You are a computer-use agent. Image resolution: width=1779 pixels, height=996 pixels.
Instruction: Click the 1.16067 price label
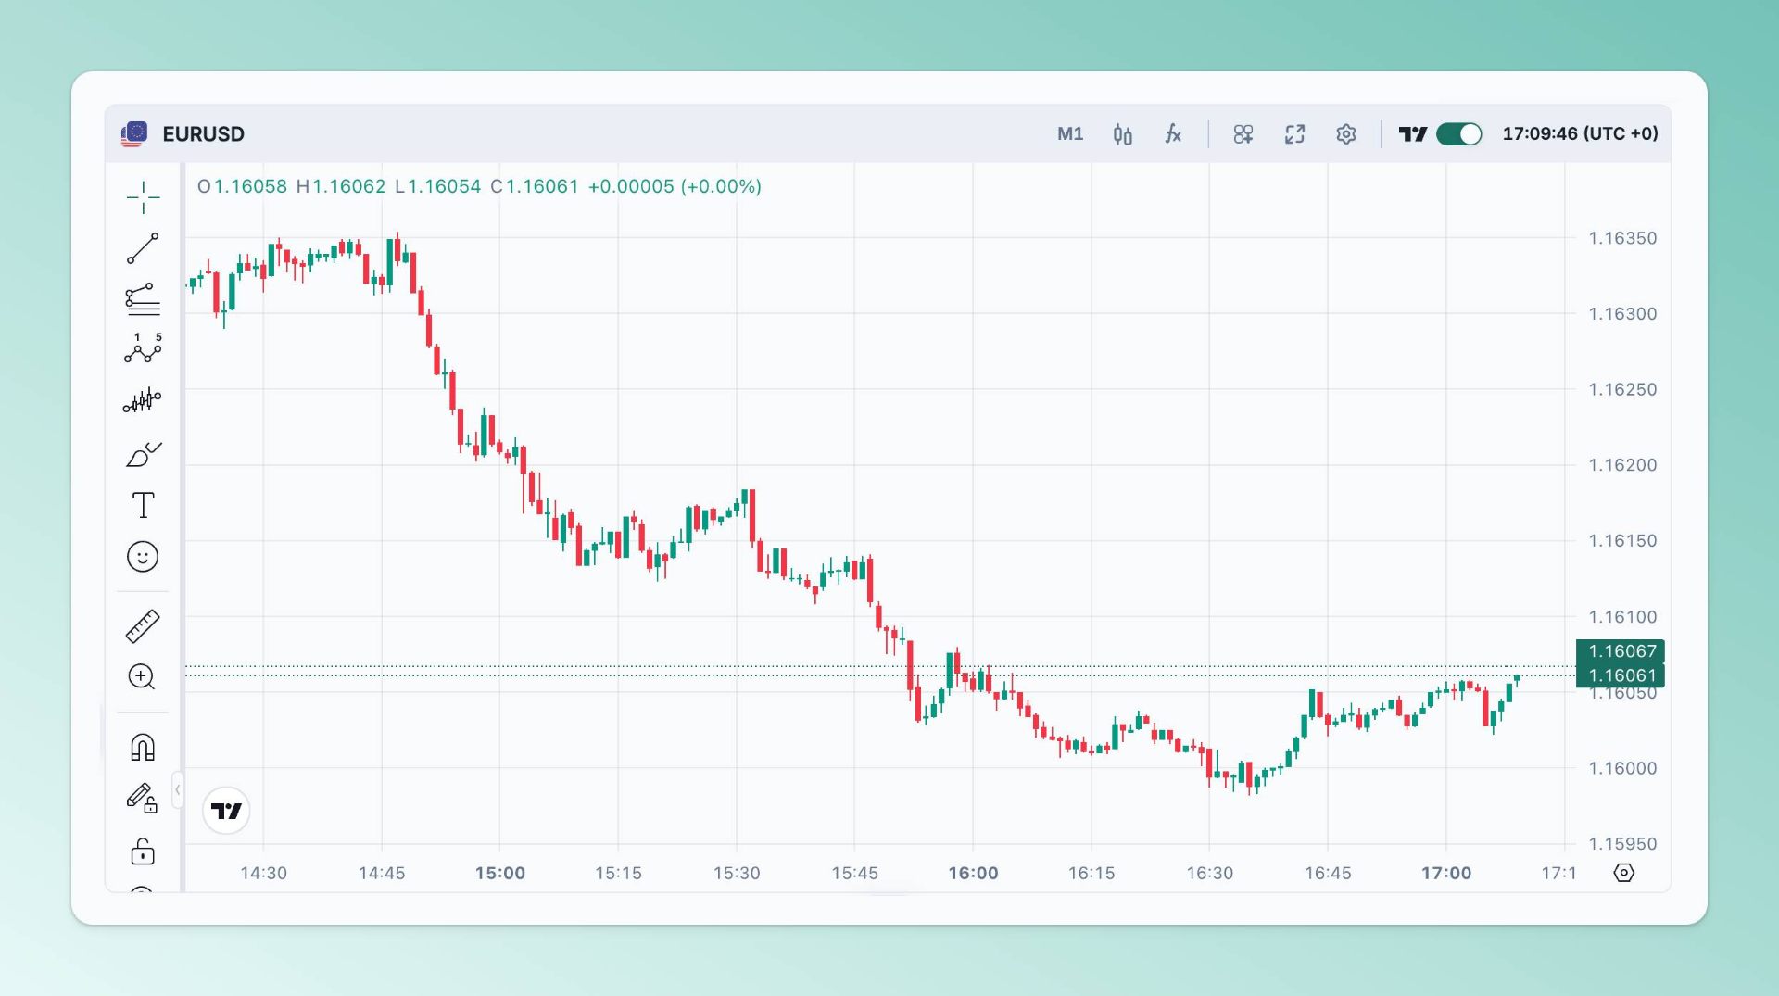pos(1621,651)
